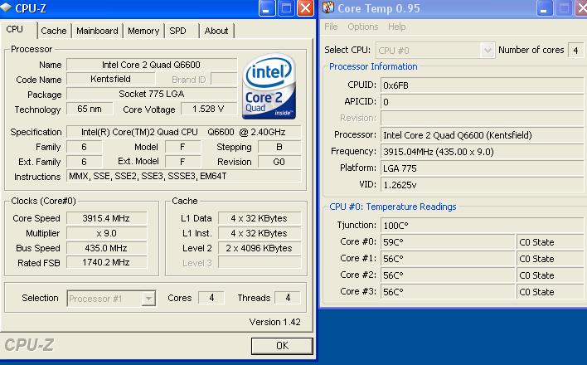This screenshot has width=587, height=365.
Task: Click the Core #2 temperature reading
Action: point(448,275)
